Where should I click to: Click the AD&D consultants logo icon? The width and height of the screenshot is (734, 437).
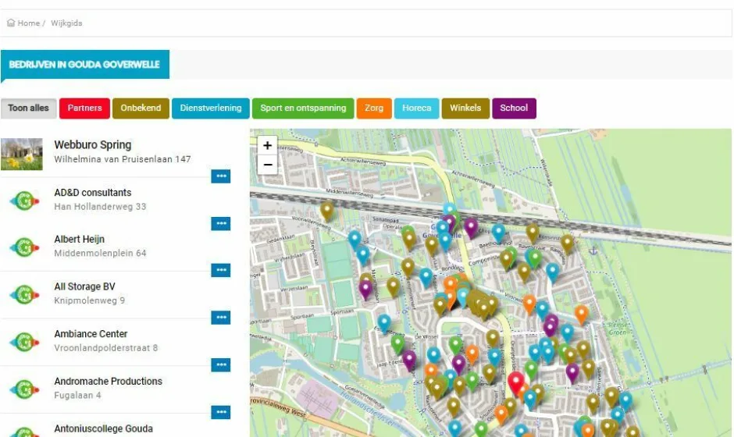24,201
